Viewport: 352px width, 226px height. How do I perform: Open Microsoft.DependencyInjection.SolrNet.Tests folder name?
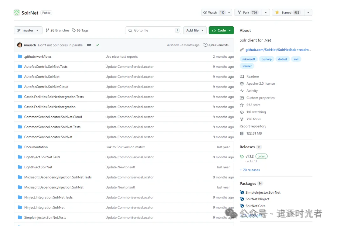58,177
